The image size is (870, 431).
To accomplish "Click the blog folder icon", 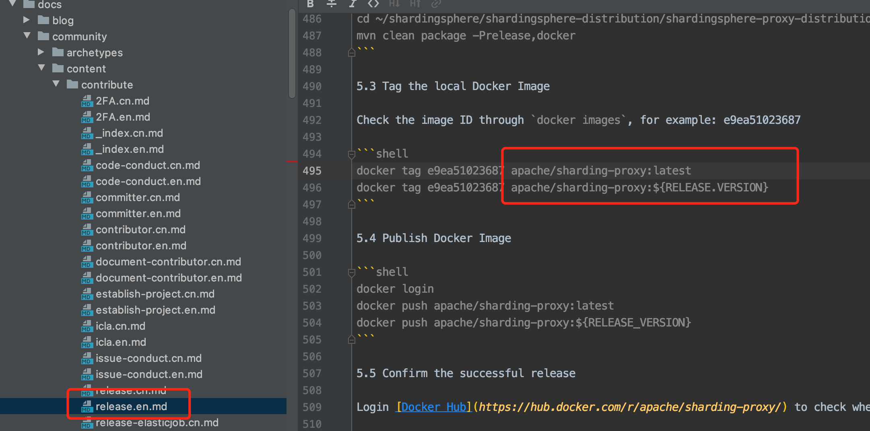I will (x=43, y=20).
